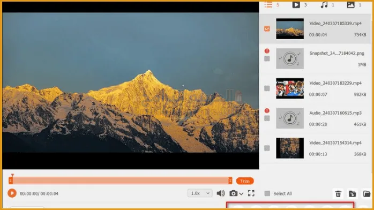Viewport: 374px width, 210px height.
Task: Select file name Snapshot_24...7184042.png
Action: pyautogui.click(x=336, y=54)
